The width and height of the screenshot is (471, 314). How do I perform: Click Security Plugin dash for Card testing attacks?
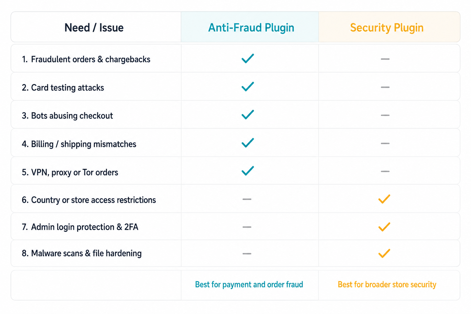[385, 87]
